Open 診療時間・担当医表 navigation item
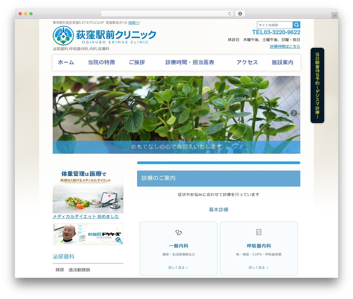The image size is (353, 299). 190,62
